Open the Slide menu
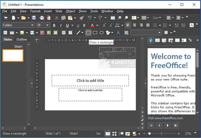The height and width of the screenshot is (138, 201). [x=59, y=11]
